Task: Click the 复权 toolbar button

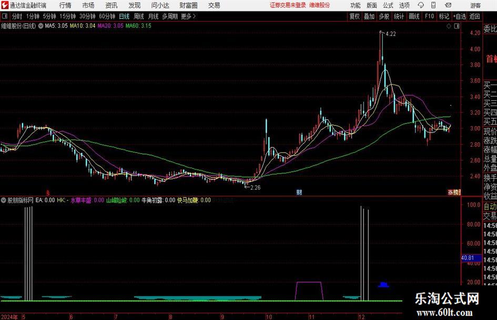Action: point(354,16)
